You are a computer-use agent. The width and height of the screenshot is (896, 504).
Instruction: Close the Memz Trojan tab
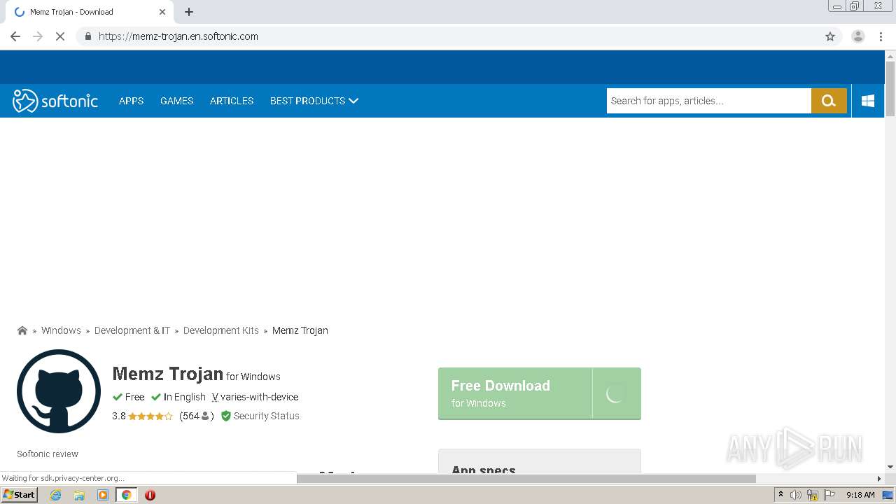[162, 12]
